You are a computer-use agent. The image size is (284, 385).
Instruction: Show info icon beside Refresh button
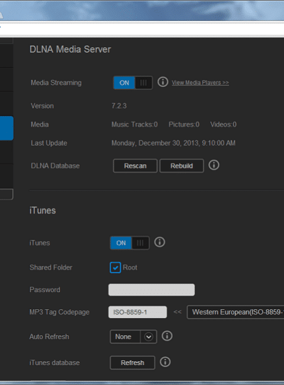click(165, 362)
